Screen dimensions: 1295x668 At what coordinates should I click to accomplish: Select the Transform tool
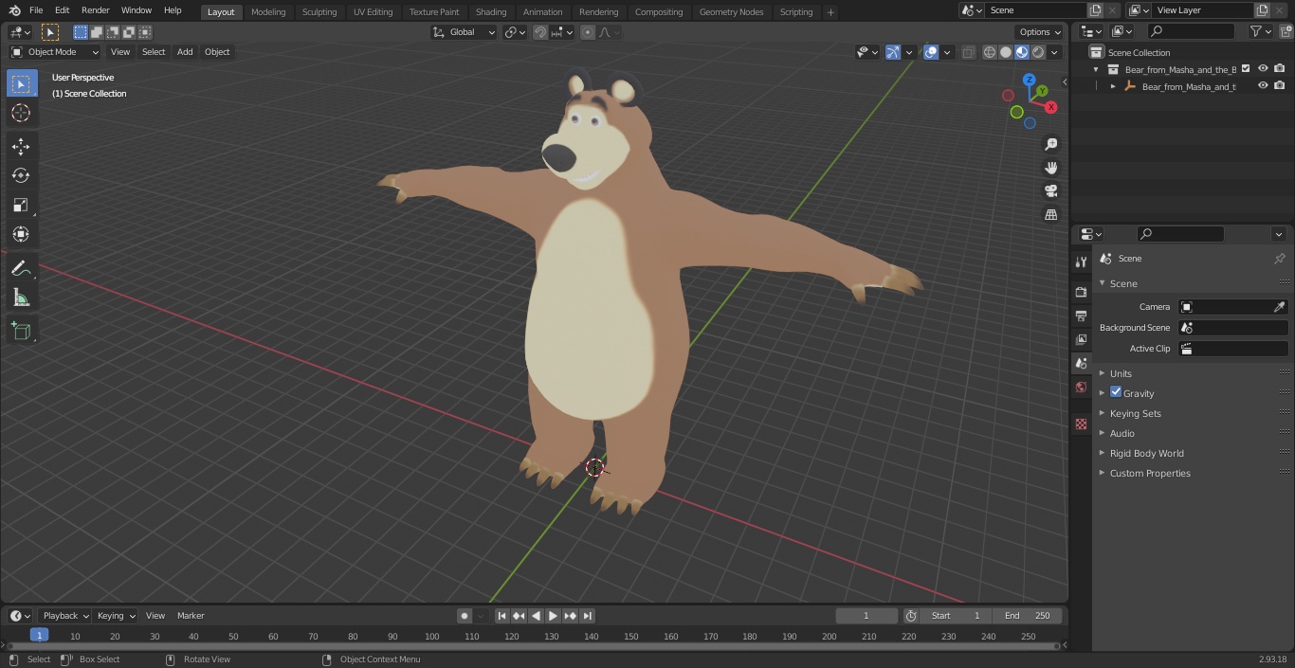click(21, 234)
